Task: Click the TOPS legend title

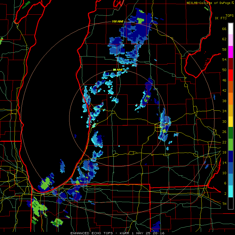Action: pyautogui.click(x=230, y=15)
